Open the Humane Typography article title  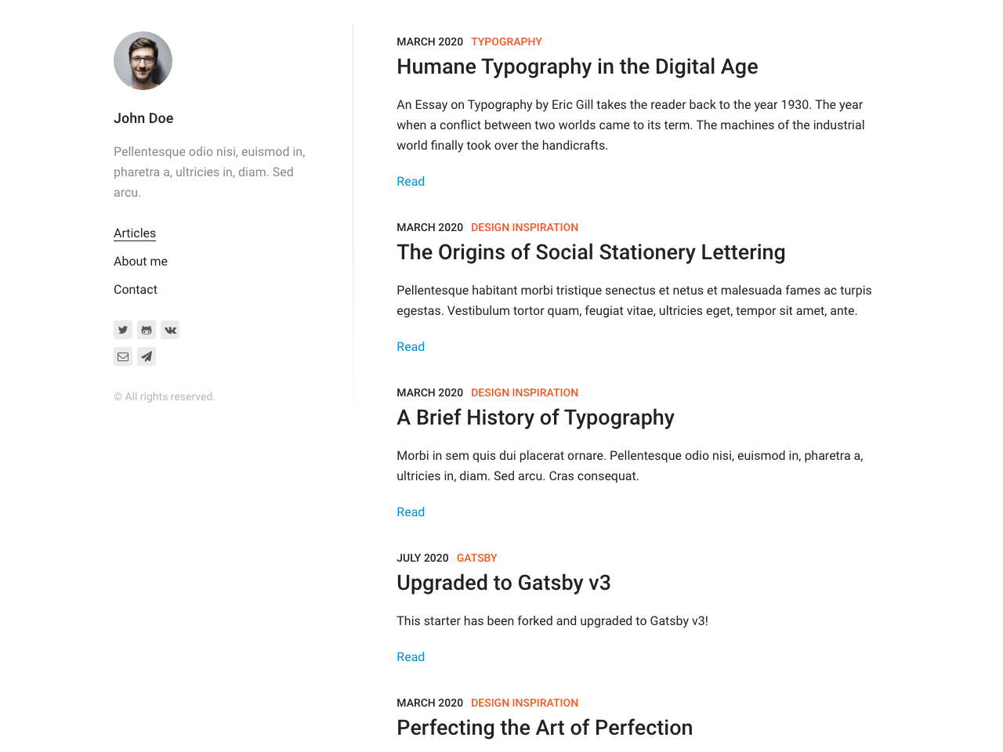tap(577, 67)
